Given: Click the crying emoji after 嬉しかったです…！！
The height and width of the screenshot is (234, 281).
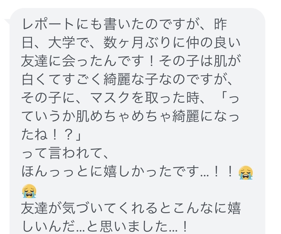Looking at the screenshot, I should (245, 172).
